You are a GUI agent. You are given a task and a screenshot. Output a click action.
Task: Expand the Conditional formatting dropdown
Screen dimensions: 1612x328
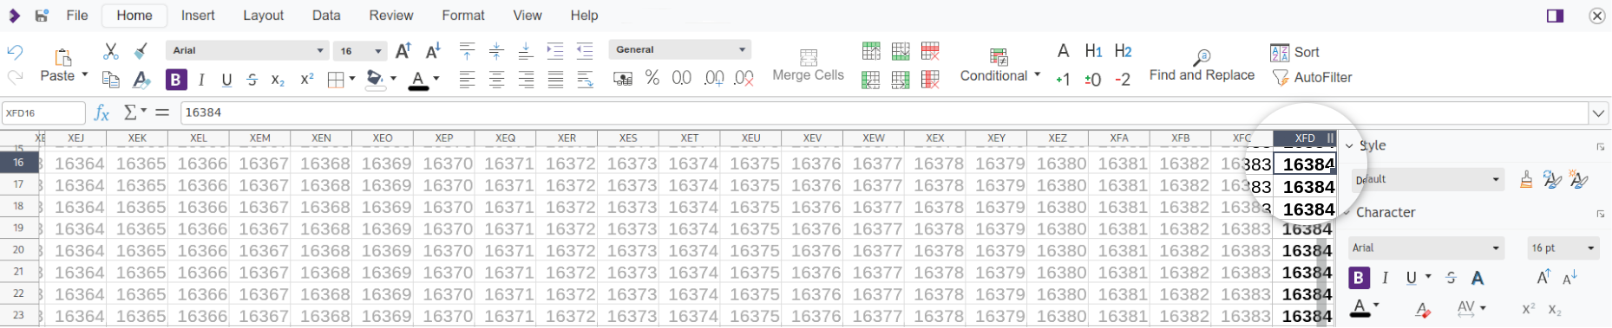[1038, 75]
